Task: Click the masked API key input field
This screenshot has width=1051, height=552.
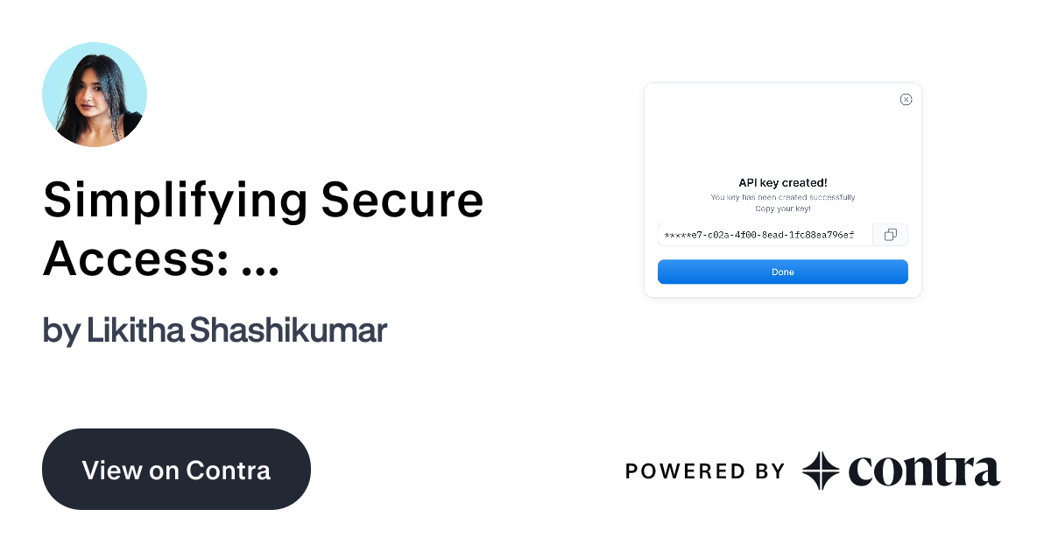Action: tap(762, 234)
